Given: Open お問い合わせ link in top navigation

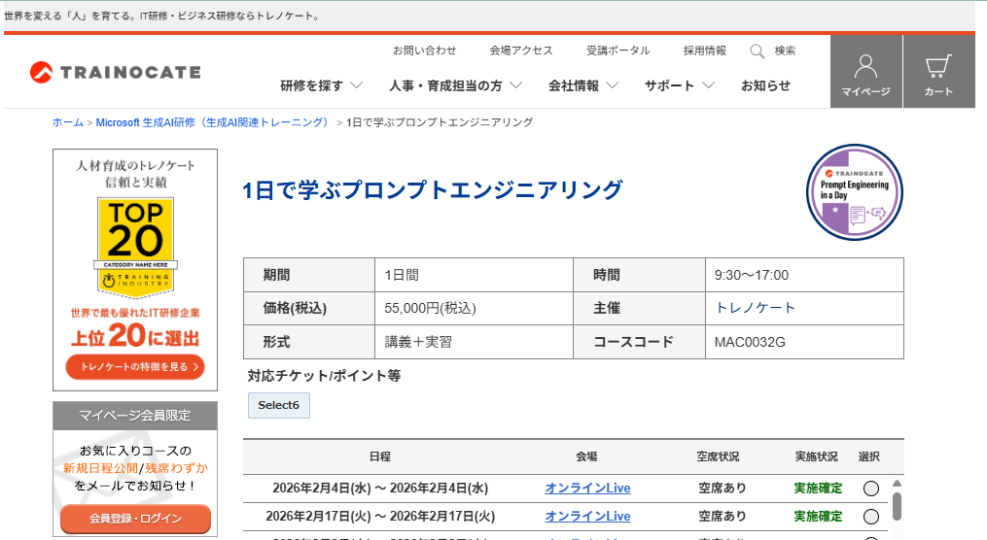Looking at the screenshot, I should [424, 51].
